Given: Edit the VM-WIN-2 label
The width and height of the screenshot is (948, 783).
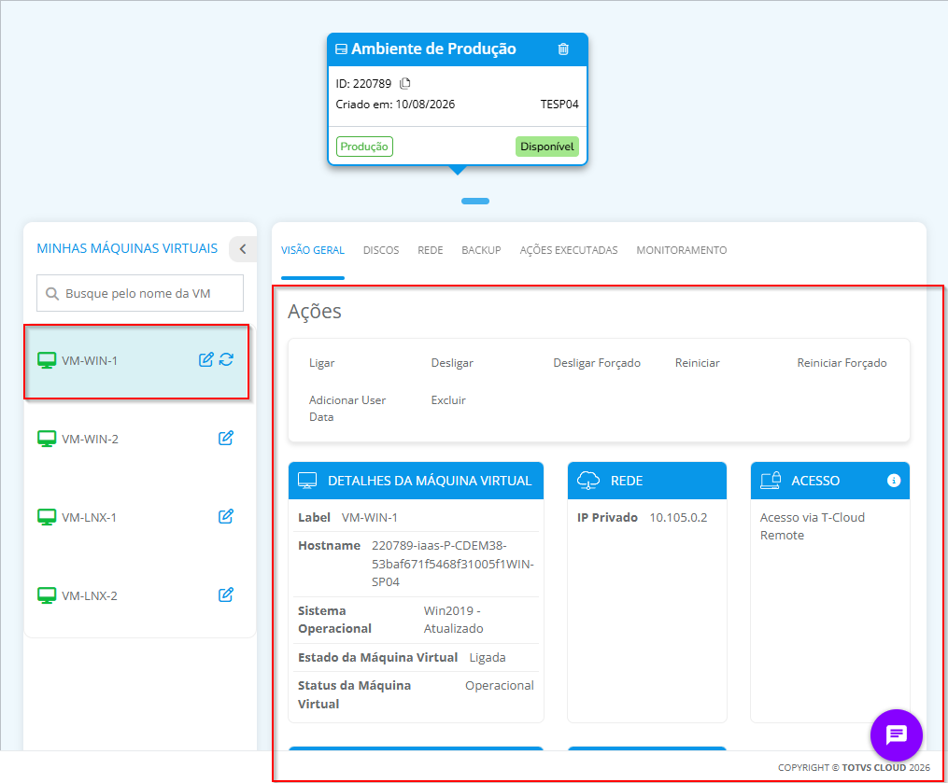Looking at the screenshot, I should click(225, 438).
